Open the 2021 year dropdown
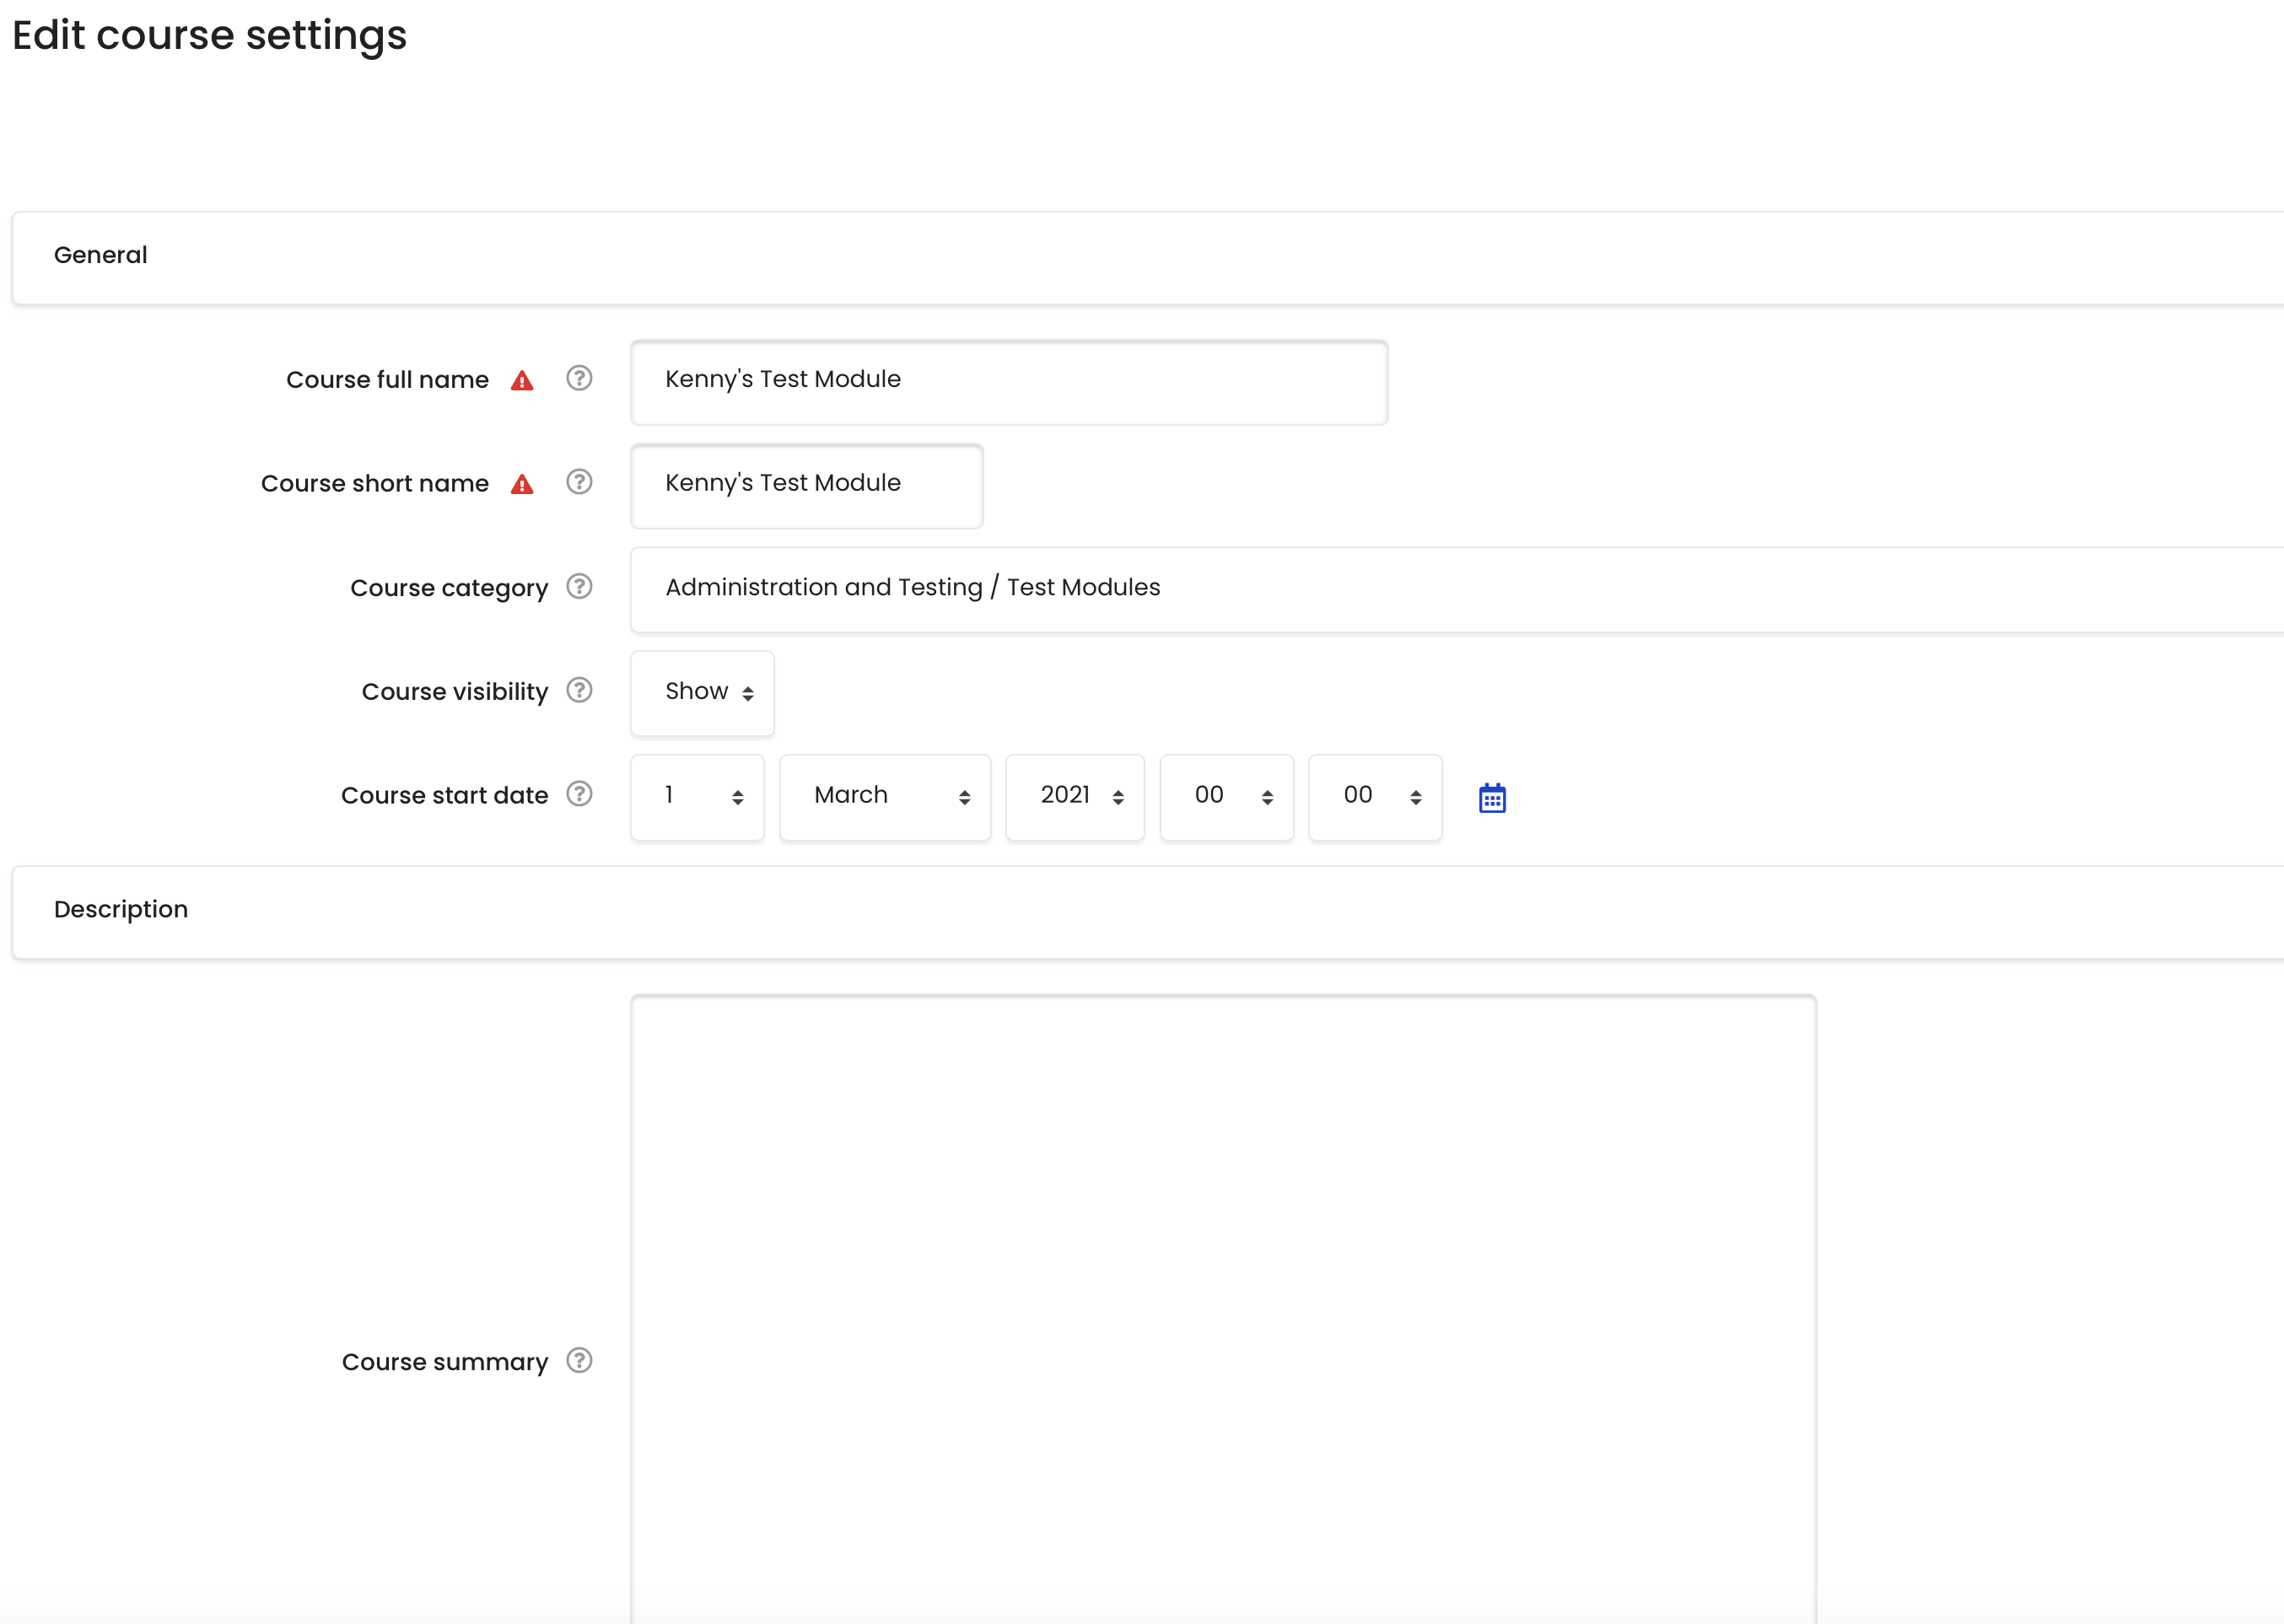The height and width of the screenshot is (1624, 2284). [1075, 797]
